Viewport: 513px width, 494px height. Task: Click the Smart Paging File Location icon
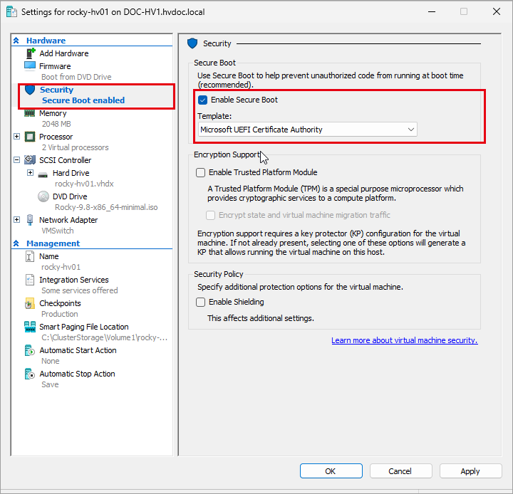point(30,327)
